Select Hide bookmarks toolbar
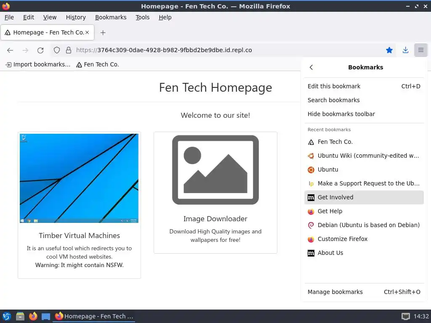Viewport: 431px width, 323px height. [x=364, y=114]
